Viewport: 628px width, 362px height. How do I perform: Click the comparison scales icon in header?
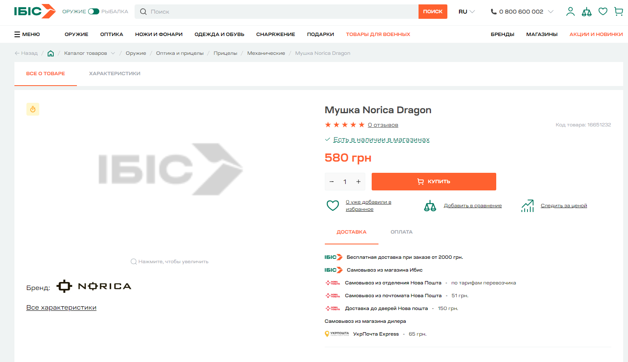click(586, 12)
